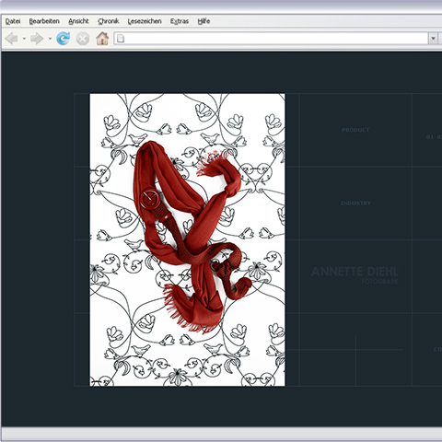
Task: Open the Extras menu
Action: coord(180,21)
